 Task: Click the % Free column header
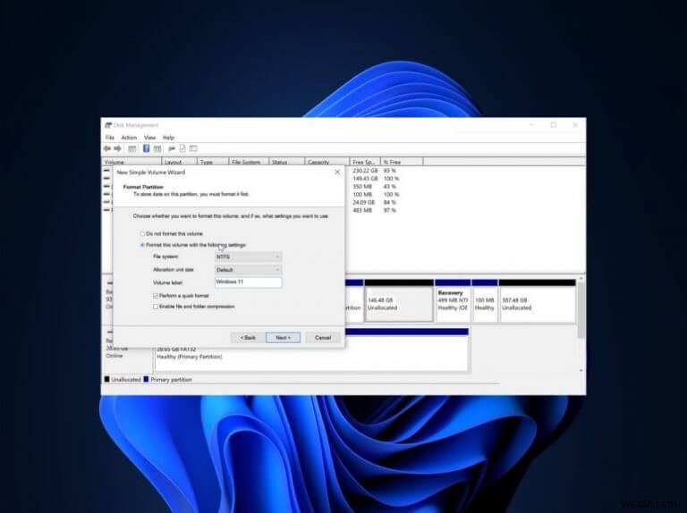pos(402,162)
